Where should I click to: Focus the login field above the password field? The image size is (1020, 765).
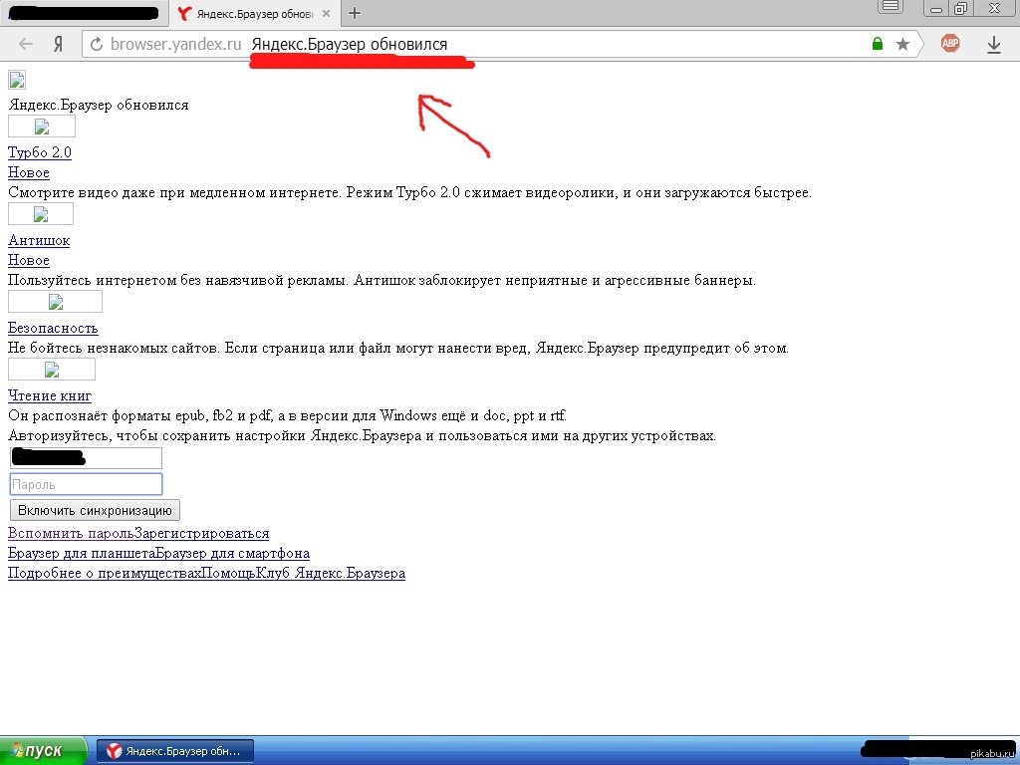coord(86,458)
